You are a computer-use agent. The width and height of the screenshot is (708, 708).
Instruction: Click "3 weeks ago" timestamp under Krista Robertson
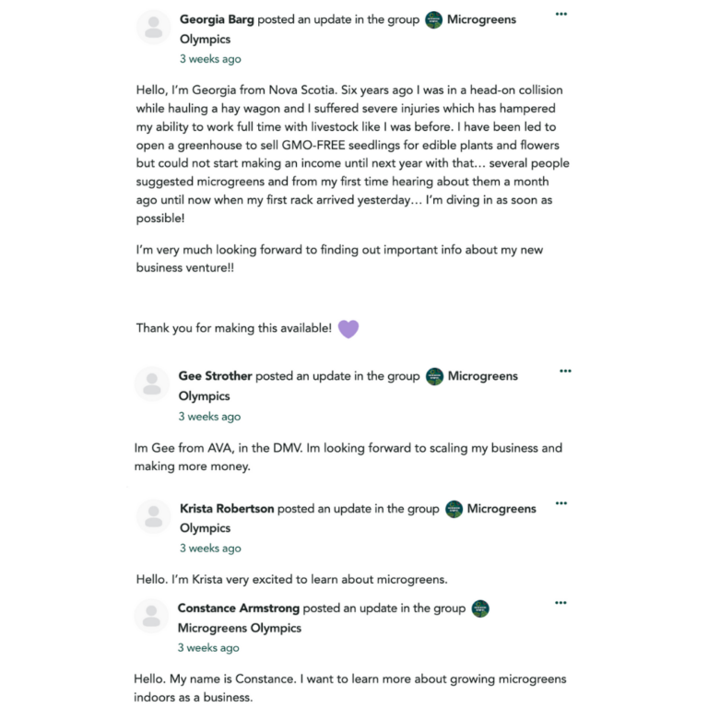[x=210, y=549]
